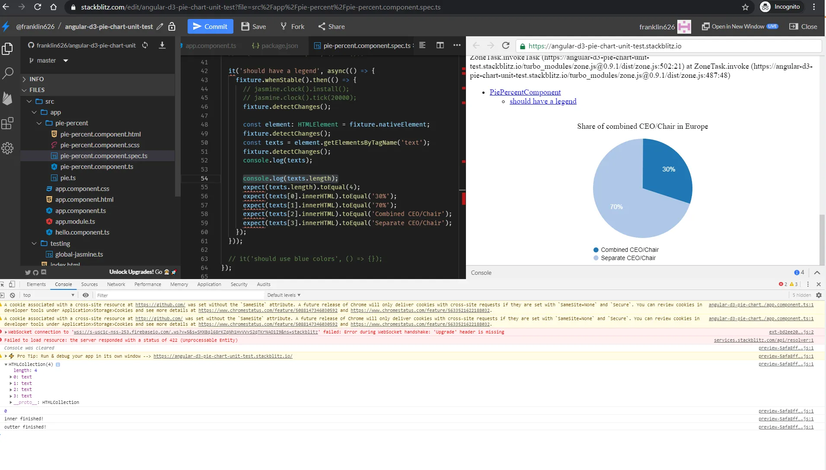The width and height of the screenshot is (826, 470).
Task: Click the Commit button
Action: pos(210,27)
